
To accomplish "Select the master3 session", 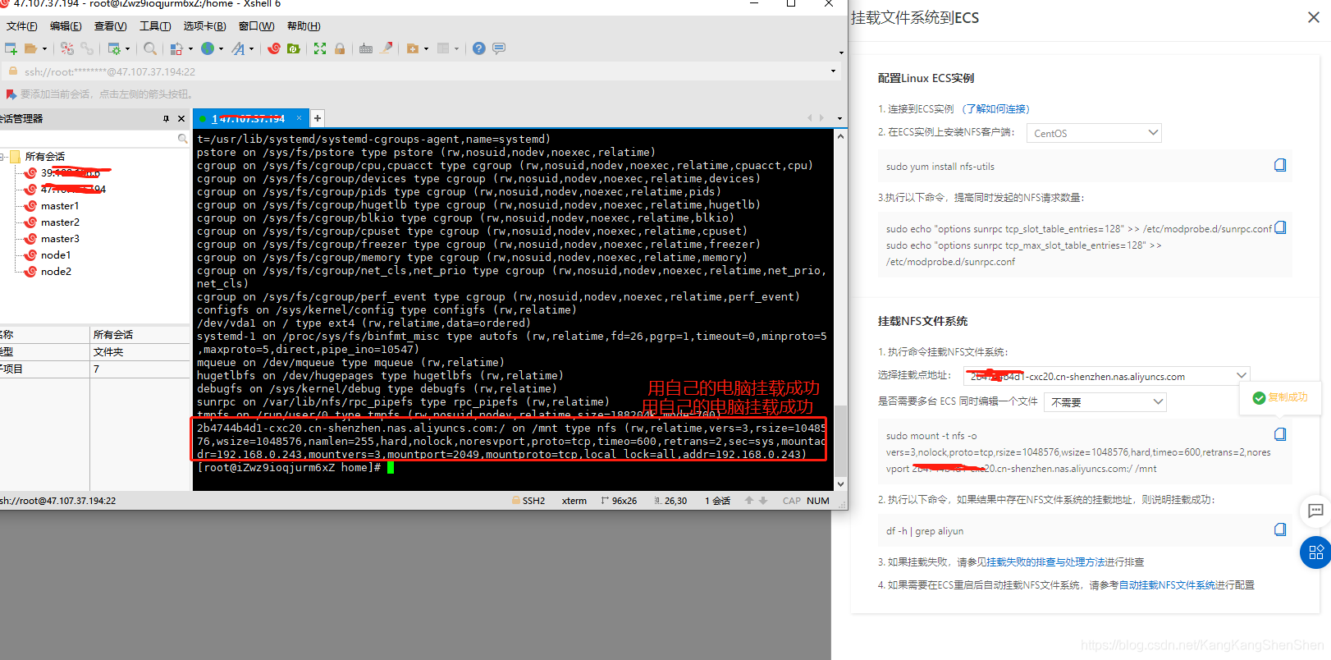I will click(x=60, y=239).
